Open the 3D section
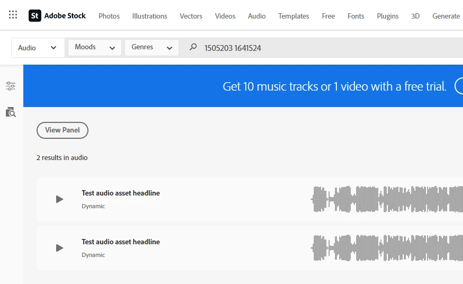Screen dimensions: 463x284 (415, 16)
